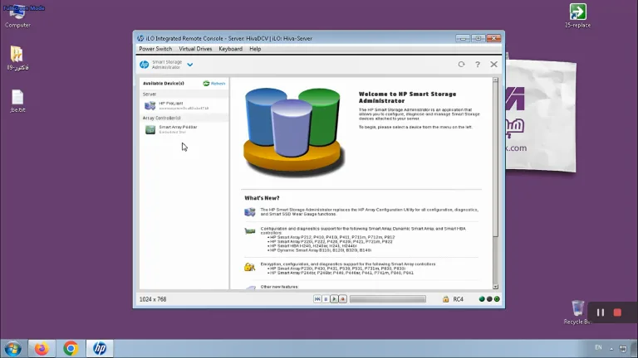Open Google Chrome from the taskbar

(71, 349)
